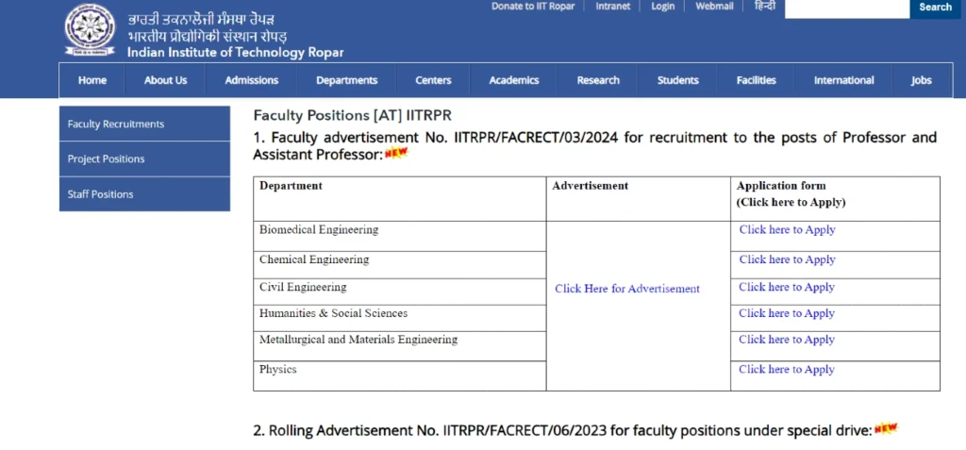966x450 pixels.
Task: Apply for Humanities & Social Sciences position
Action: [787, 313]
